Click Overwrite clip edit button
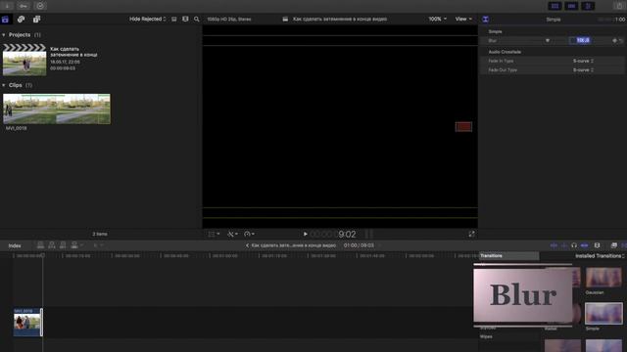Viewport: 627px width, 352px height. (74, 245)
